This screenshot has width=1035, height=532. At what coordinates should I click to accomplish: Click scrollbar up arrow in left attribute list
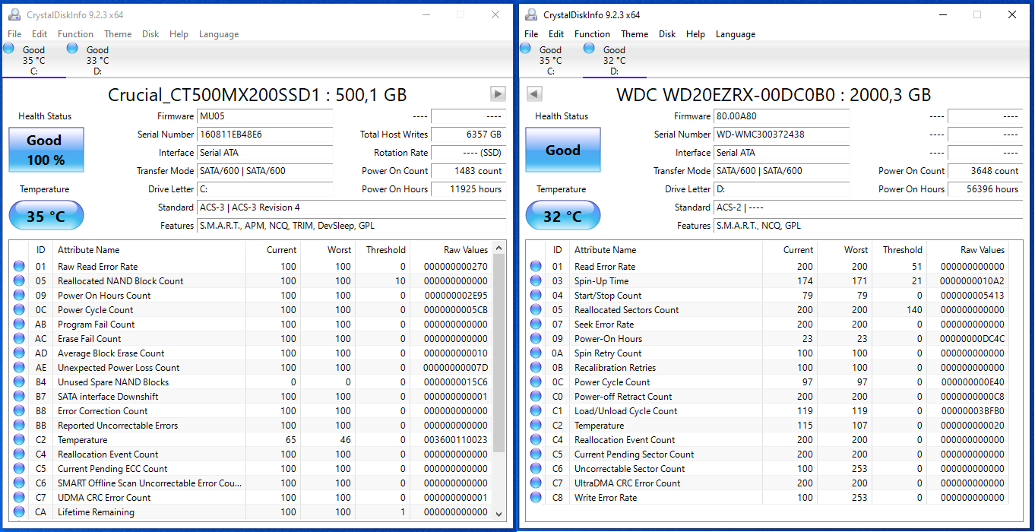pyautogui.click(x=499, y=249)
